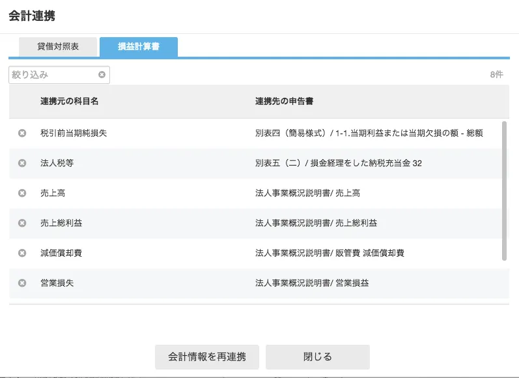
Task: Focus the 絞り込み filter input
Action: [53, 75]
